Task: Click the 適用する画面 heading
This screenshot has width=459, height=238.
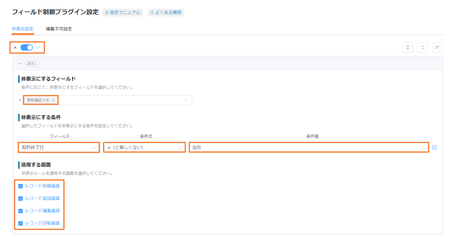Action: 36,164
